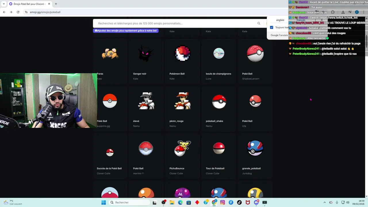Launch Microsoft Edge from the taskbar
Image resolution: width=368 pixels, height=207 pixels.
180,202
